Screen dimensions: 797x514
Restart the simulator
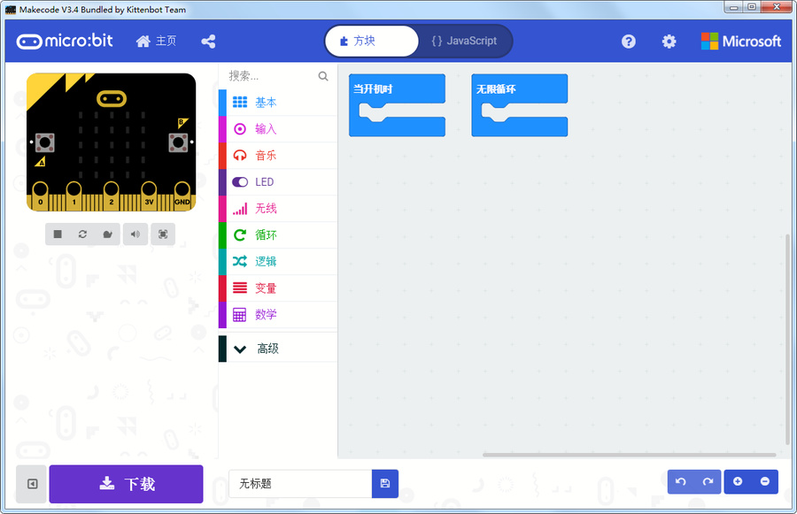81,234
